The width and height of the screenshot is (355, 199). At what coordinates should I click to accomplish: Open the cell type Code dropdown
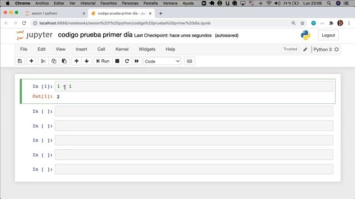click(162, 61)
